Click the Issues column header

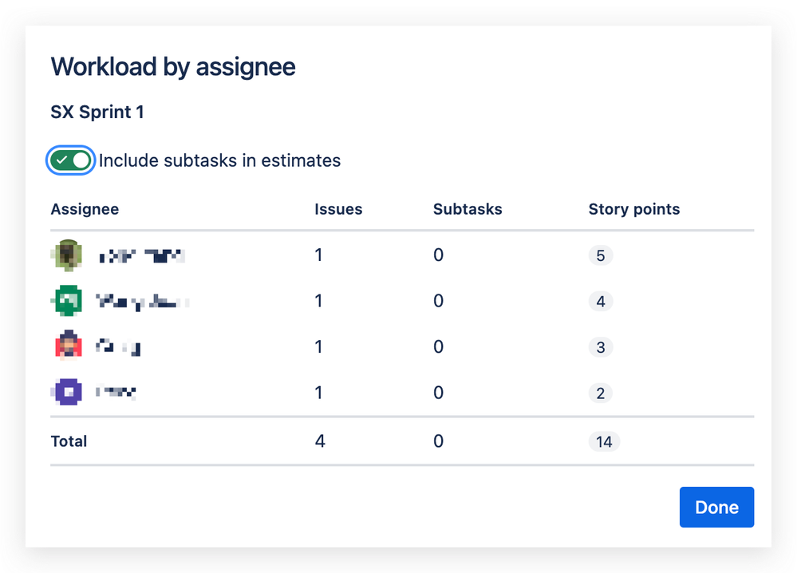point(338,209)
